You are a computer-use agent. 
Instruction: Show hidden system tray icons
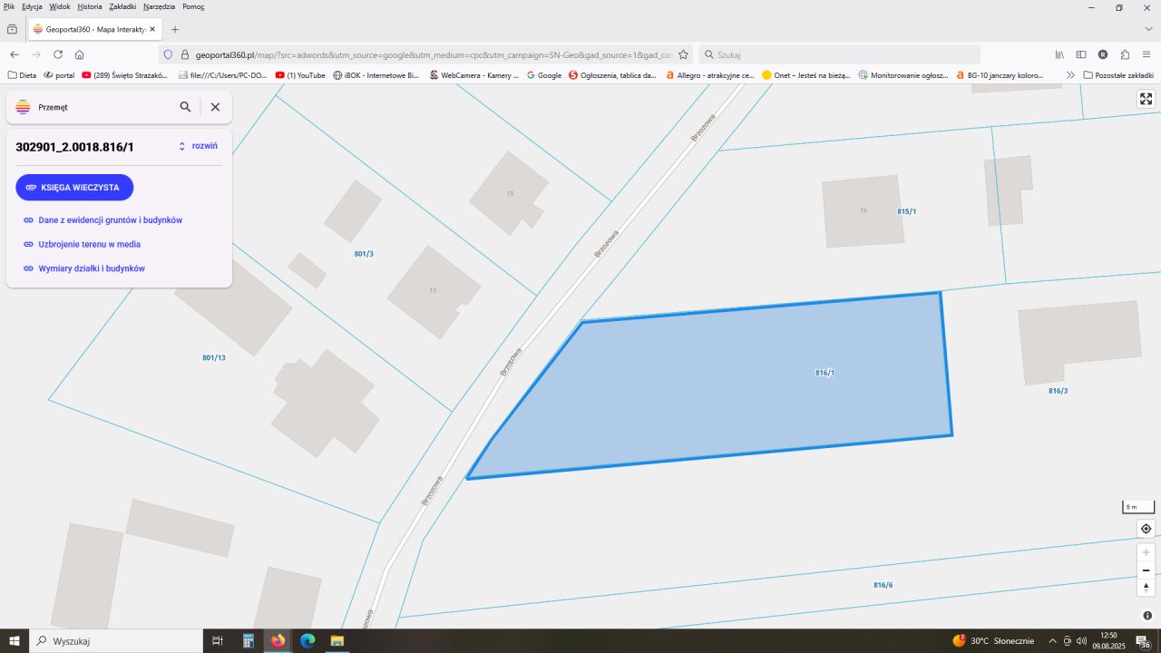point(1052,641)
